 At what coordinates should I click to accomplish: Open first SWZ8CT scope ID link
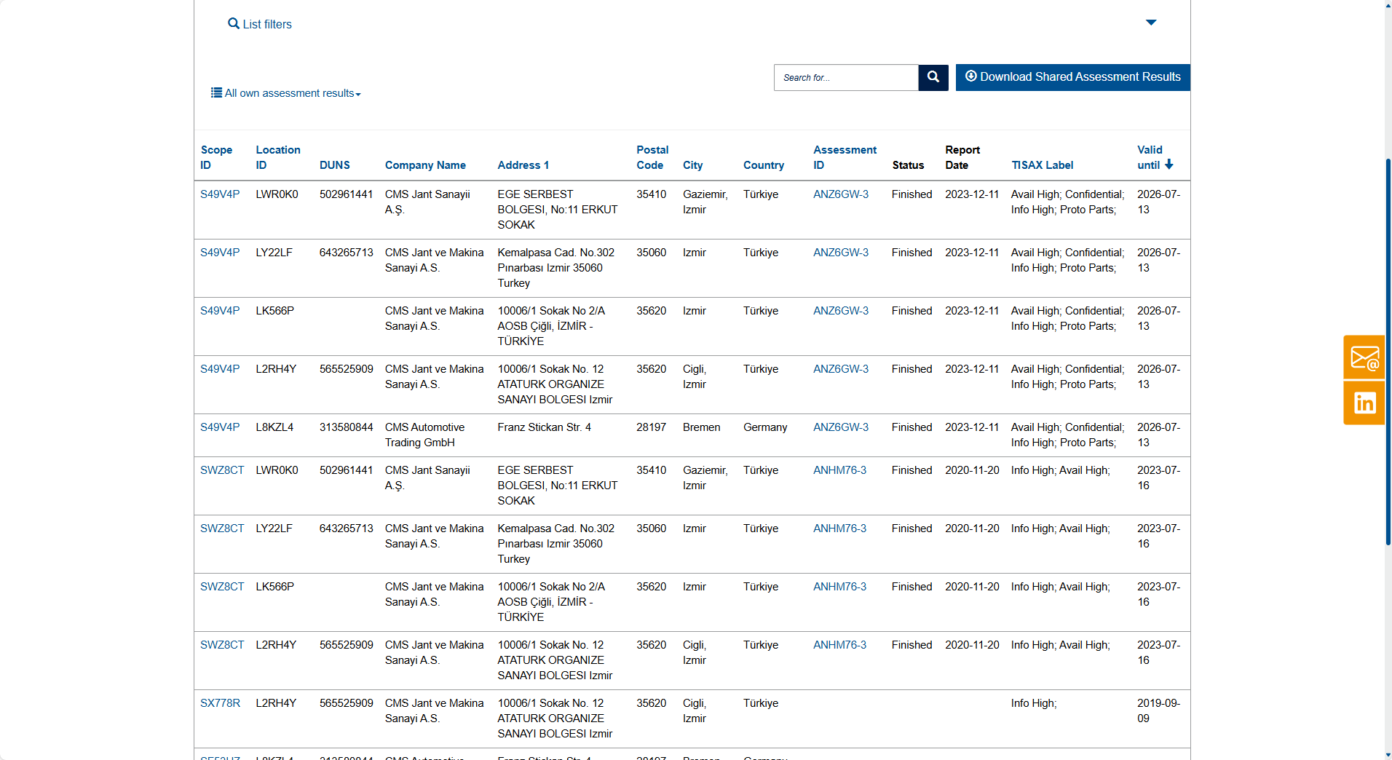pos(222,470)
